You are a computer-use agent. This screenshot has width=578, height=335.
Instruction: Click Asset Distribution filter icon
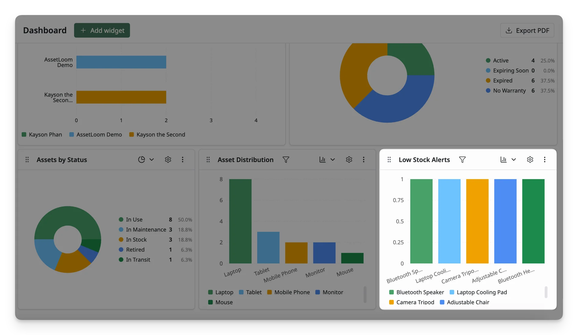[286, 160]
